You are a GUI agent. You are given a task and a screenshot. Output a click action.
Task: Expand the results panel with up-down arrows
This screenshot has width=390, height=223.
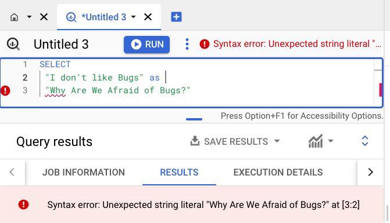point(364,141)
